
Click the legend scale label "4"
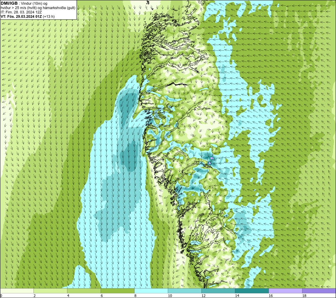[x=68, y=296]
